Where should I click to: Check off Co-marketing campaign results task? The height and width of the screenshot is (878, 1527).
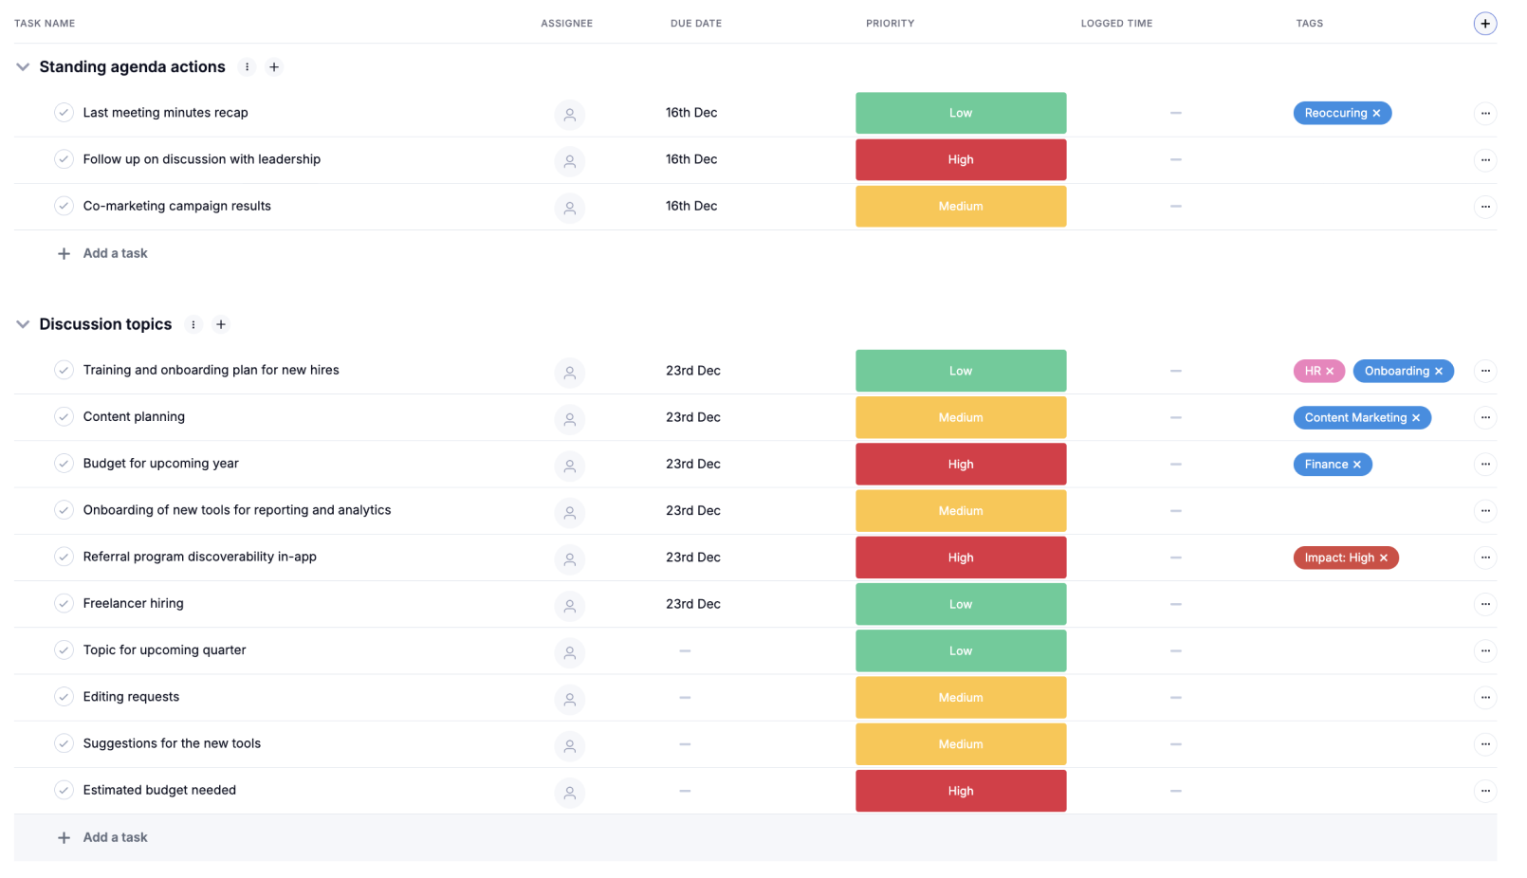(64, 206)
